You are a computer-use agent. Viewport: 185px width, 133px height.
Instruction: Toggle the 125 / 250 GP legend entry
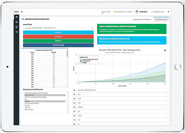coord(85,61)
